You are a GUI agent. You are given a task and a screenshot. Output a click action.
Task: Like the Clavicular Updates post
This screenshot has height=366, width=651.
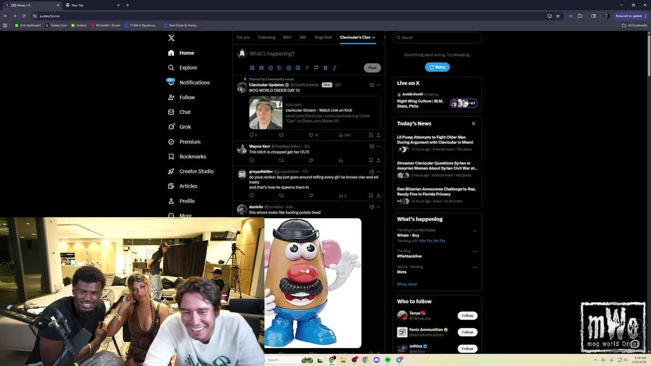[x=311, y=135]
